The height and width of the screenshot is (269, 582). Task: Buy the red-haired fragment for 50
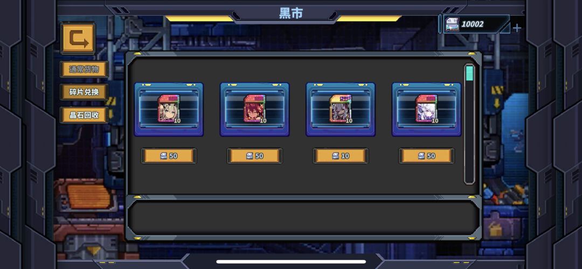pos(254,156)
